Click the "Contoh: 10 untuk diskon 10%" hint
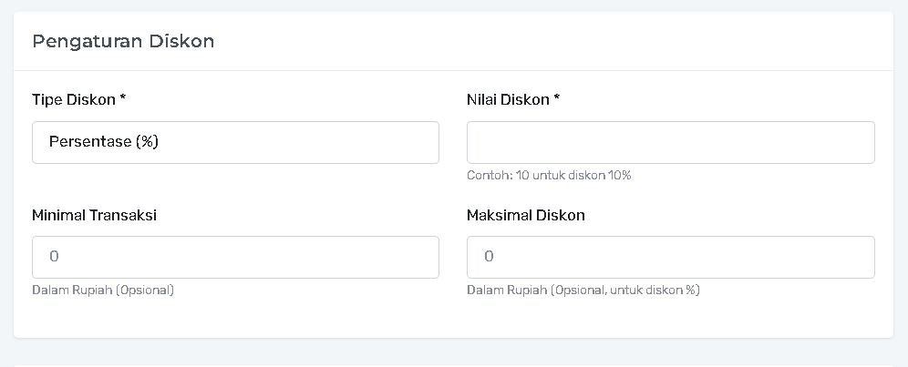This screenshot has height=367, width=908. [549, 175]
